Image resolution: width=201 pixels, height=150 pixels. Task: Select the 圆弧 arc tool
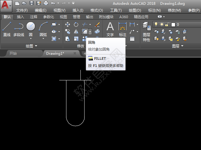coord(43,29)
